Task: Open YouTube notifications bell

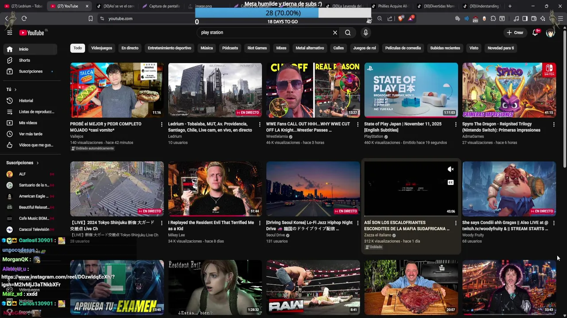Action: (535, 33)
